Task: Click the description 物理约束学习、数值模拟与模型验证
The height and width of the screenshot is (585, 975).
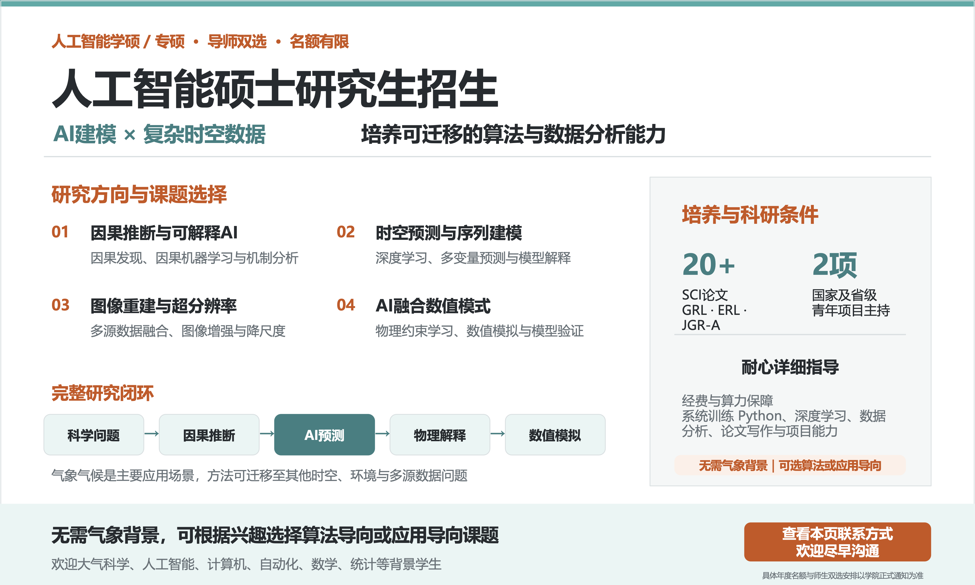Action: click(x=480, y=331)
